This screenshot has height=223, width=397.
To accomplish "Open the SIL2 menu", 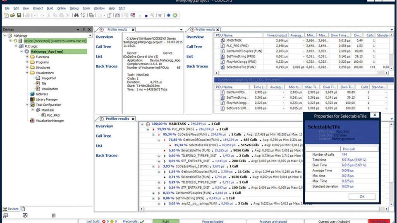I will point(122,8).
